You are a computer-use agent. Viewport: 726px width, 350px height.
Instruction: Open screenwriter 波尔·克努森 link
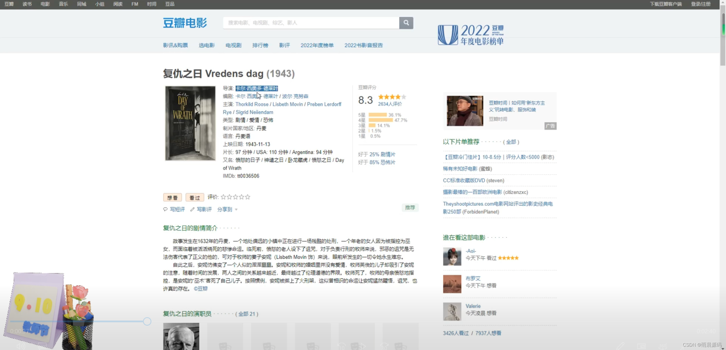295,96
